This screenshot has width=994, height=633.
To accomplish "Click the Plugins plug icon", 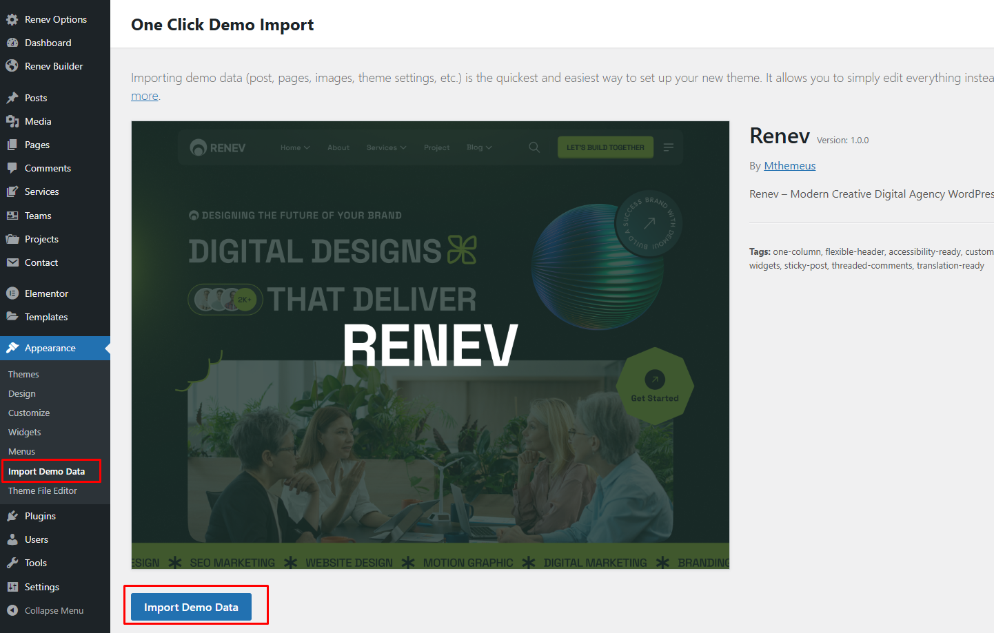I will [12, 516].
